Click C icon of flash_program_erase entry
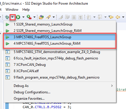 [x=8, y=77]
